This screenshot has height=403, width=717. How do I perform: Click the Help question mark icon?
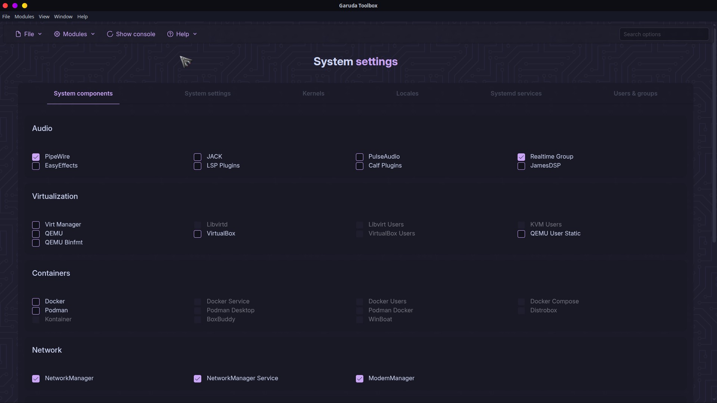click(x=170, y=34)
